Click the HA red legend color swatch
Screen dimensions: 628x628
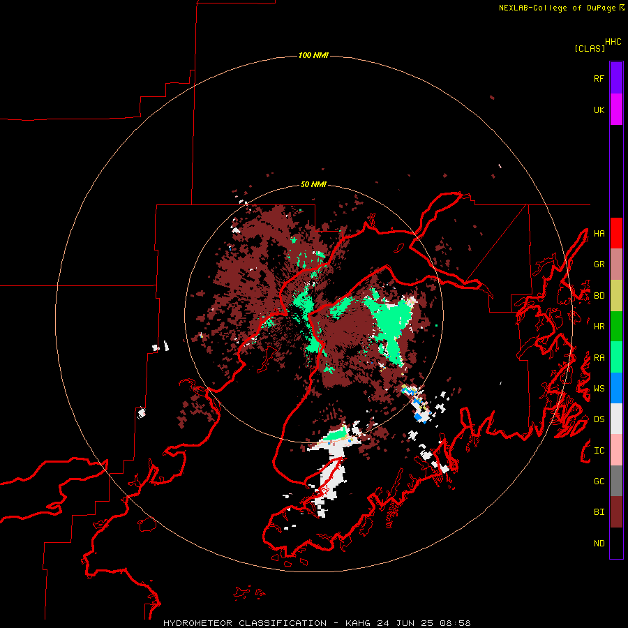616,233
